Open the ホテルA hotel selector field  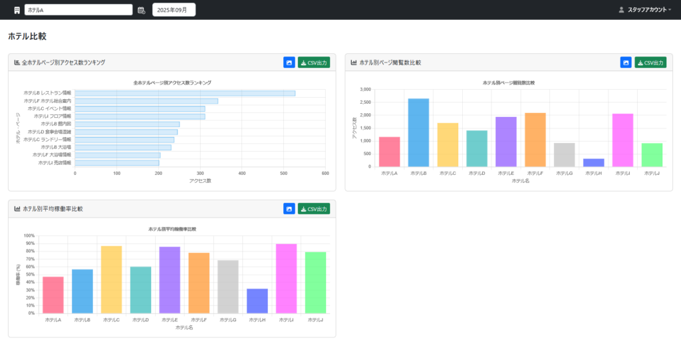78,10
